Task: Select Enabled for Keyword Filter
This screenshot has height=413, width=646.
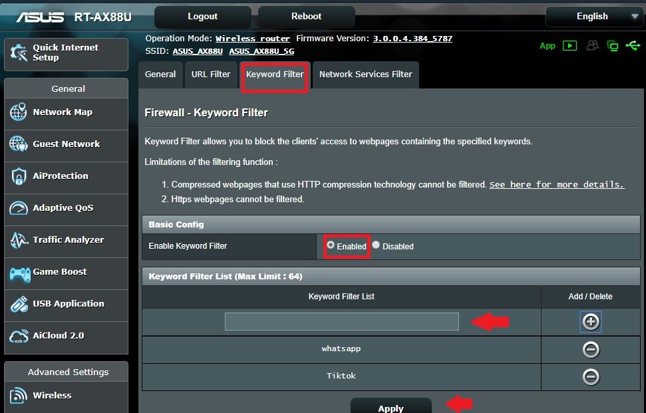Action: click(331, 245)
